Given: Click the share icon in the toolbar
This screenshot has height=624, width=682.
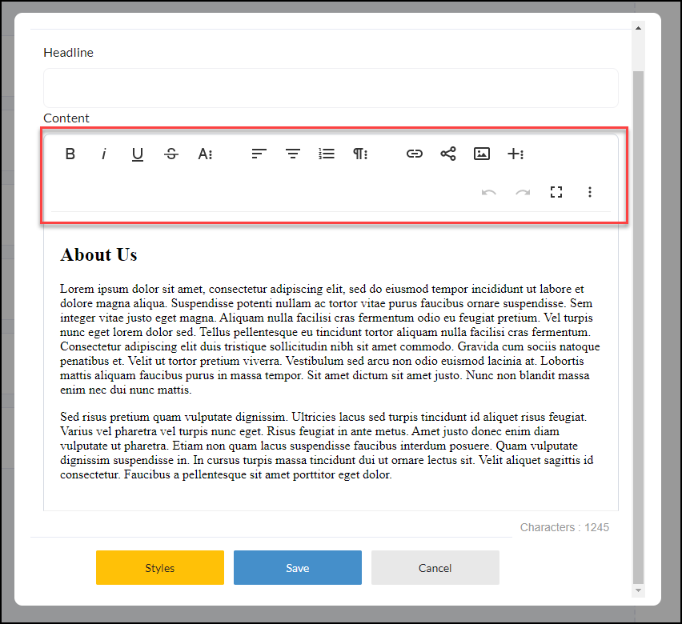Looking at the screenshot, I should click(448, 154).
